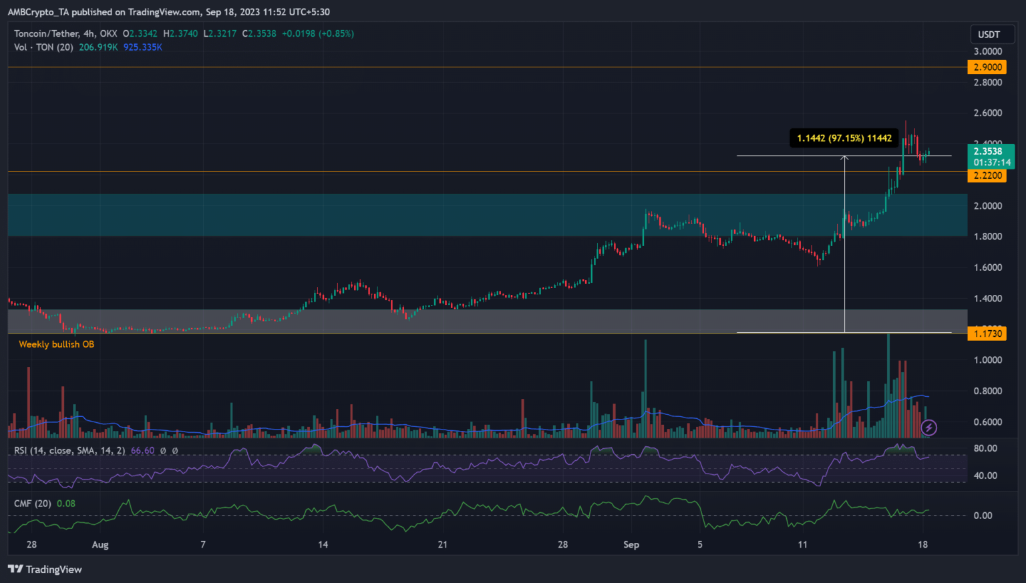Select the yellow 1.1442 (97.15%) measurement label
Screen dimensions: 1026x583
pyautogui.click(x=844, y=138)
